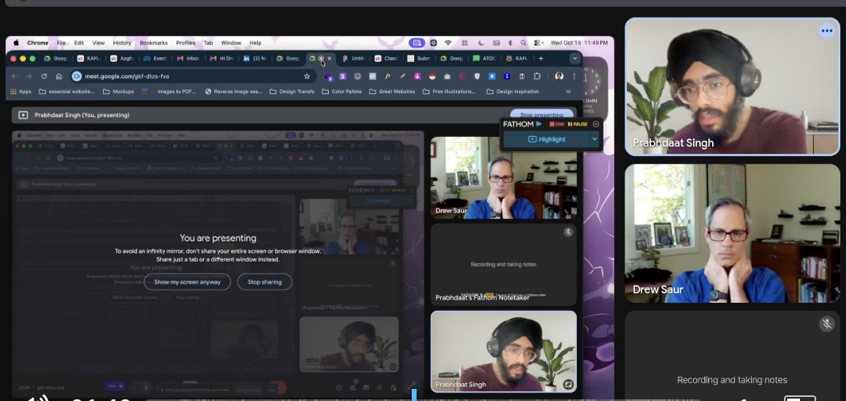Click the presenting icon beside Prabhdaat Singh banner
Image resolution: width=846 pixels, height=401 pixels.
pyautogui.click(x=23, y=115)
